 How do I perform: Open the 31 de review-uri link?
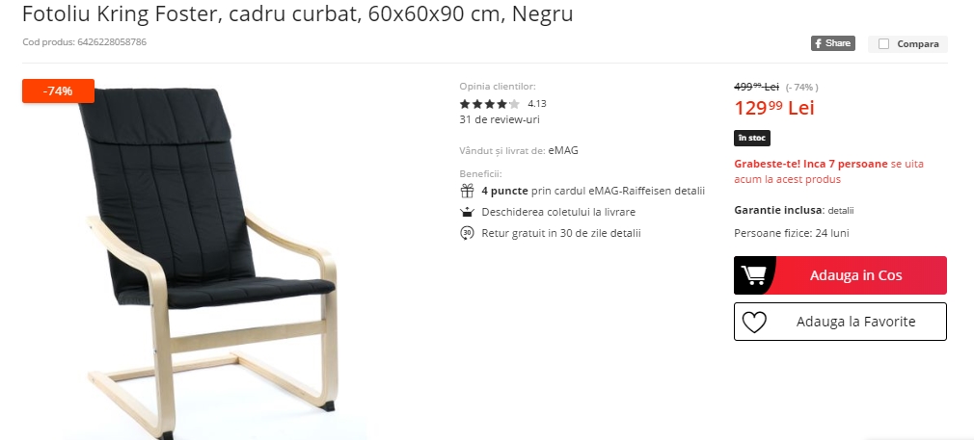[x=500, y=119]
